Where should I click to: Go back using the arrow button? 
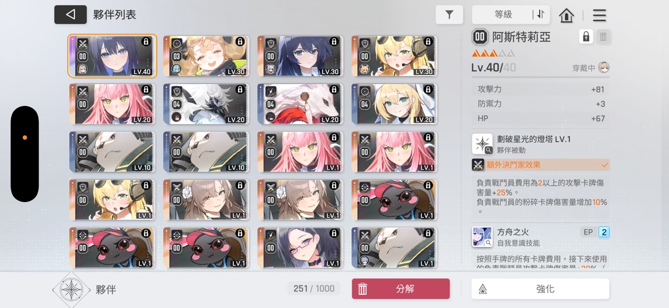click(70, 15)
